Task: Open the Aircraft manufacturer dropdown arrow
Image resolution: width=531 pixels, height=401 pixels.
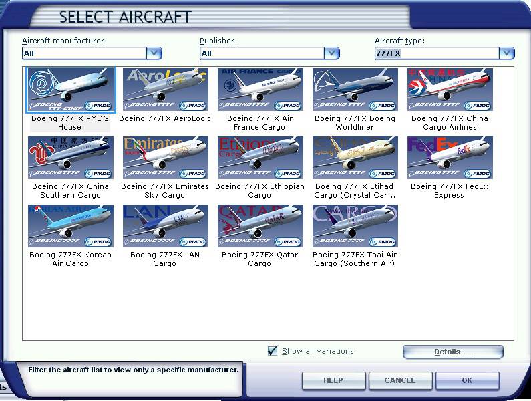Action: tap(154, 53)
